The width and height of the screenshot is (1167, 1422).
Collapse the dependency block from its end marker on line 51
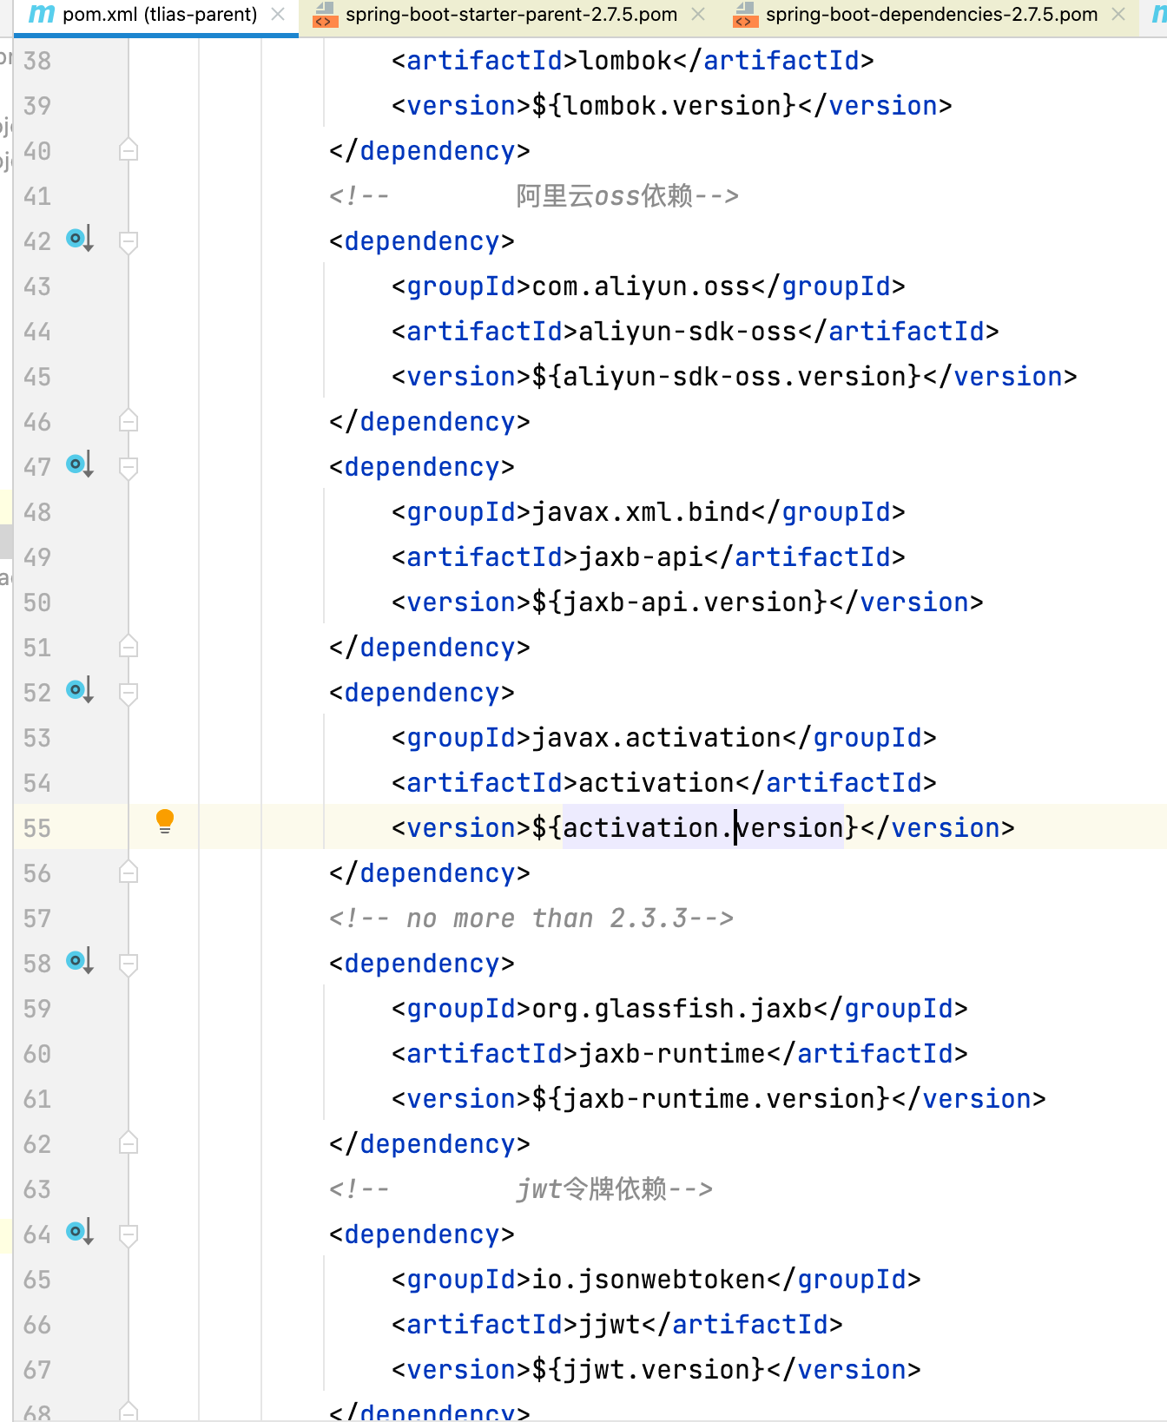tap(129, 647)
